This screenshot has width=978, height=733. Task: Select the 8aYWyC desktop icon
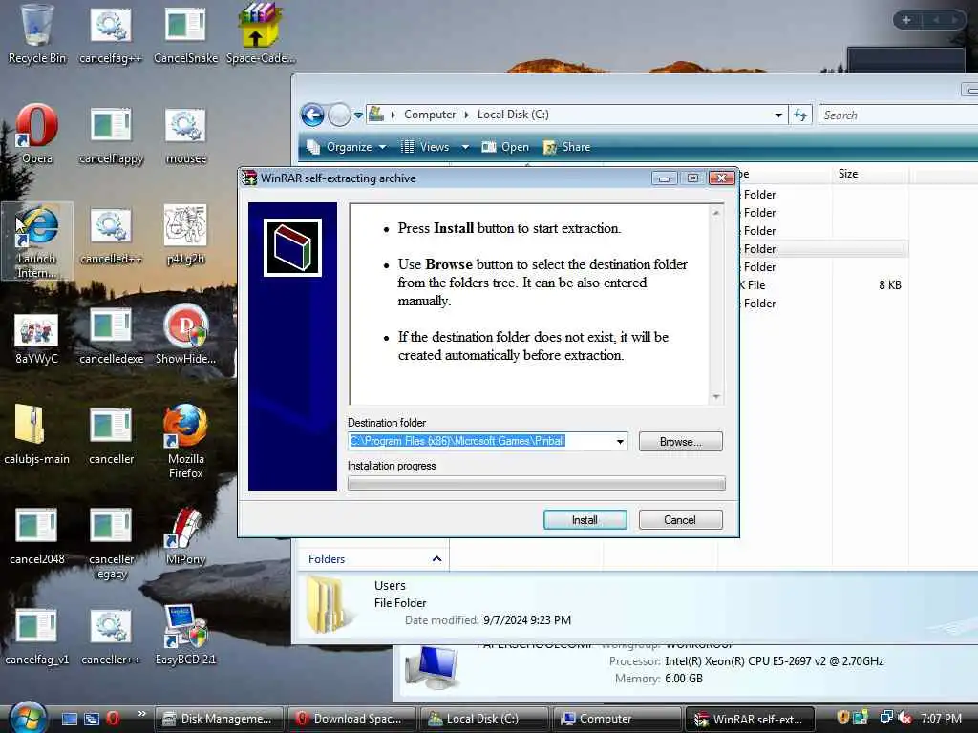tap(36, 337)
